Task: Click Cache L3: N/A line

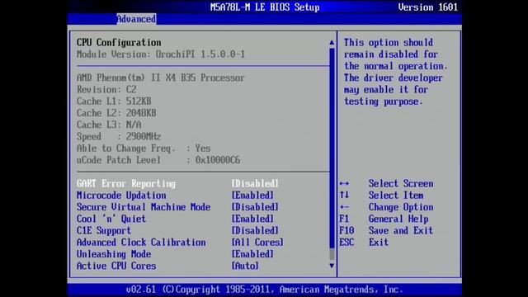Action: click(109, 125)
